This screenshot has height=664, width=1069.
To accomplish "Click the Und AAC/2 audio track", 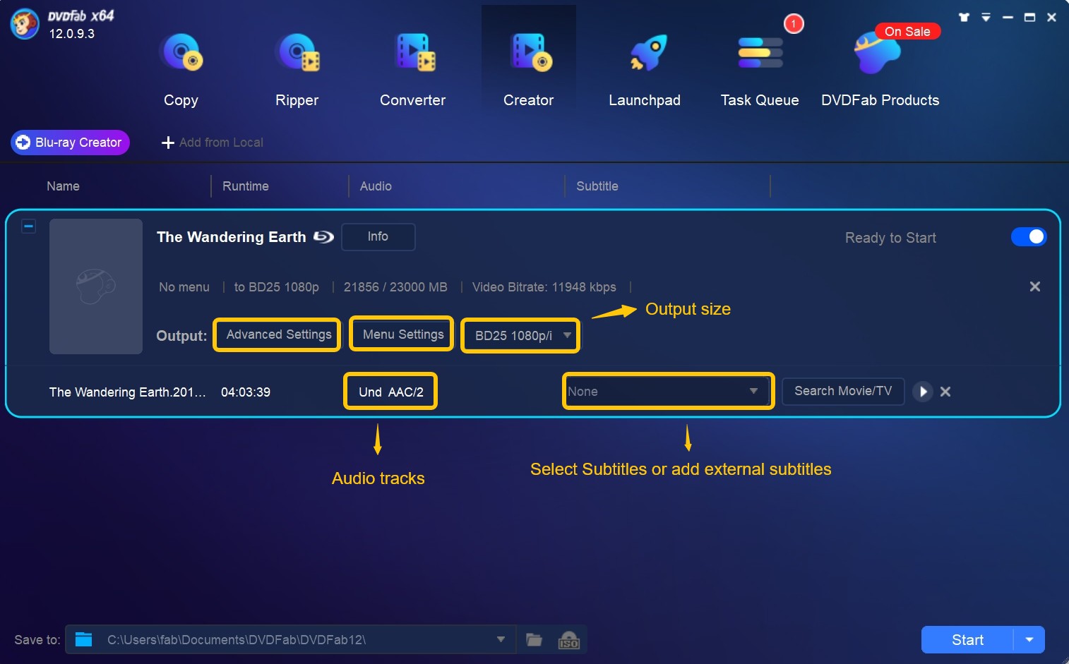I will click(391, 392).
